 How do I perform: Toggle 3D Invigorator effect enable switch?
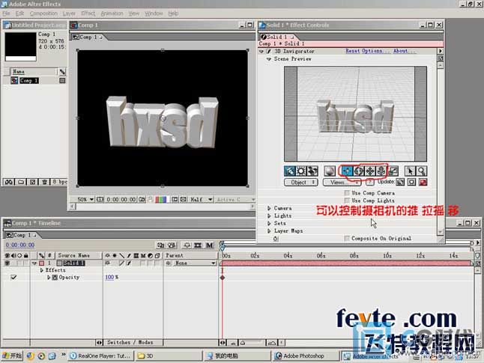click(x=268, y=51)
